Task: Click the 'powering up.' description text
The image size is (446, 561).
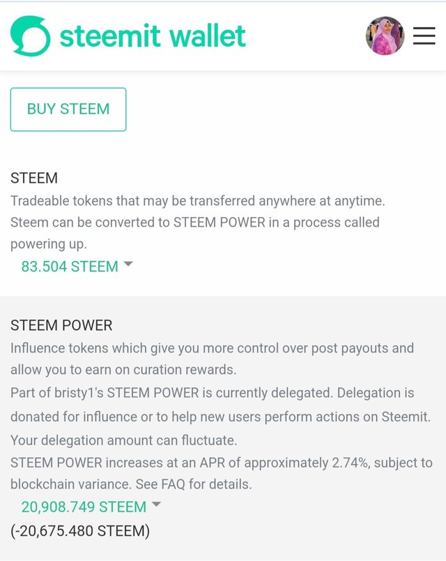Action: [x=49, y=244]
